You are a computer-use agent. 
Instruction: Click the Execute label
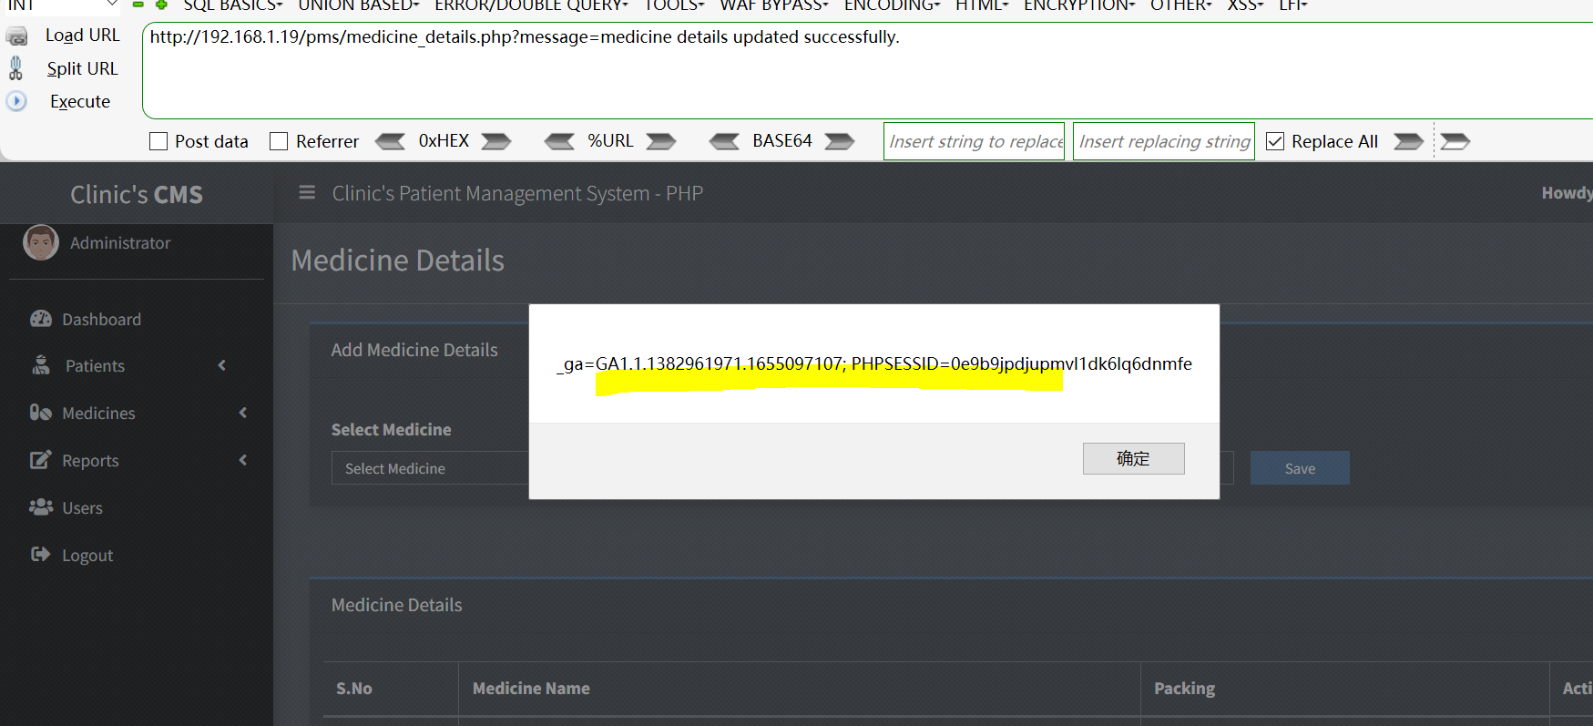pyautogui.click(x=80, y=101)
